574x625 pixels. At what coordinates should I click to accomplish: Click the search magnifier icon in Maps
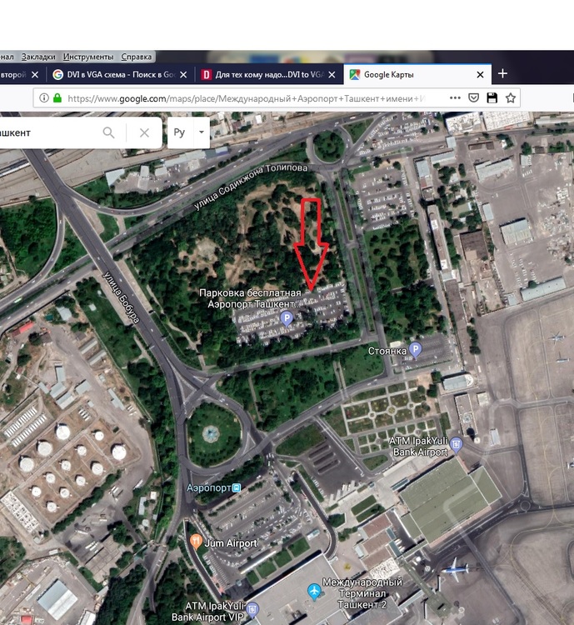tap(108, 132)
